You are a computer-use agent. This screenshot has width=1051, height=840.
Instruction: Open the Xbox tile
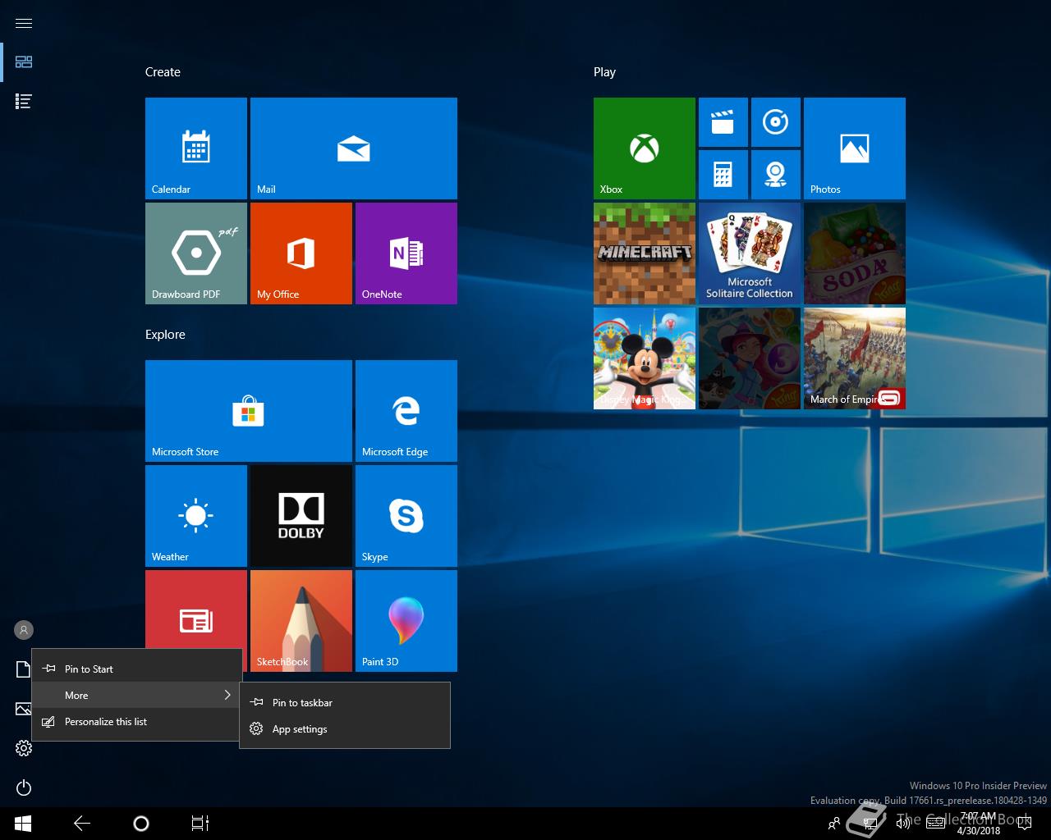click(645, 148)
